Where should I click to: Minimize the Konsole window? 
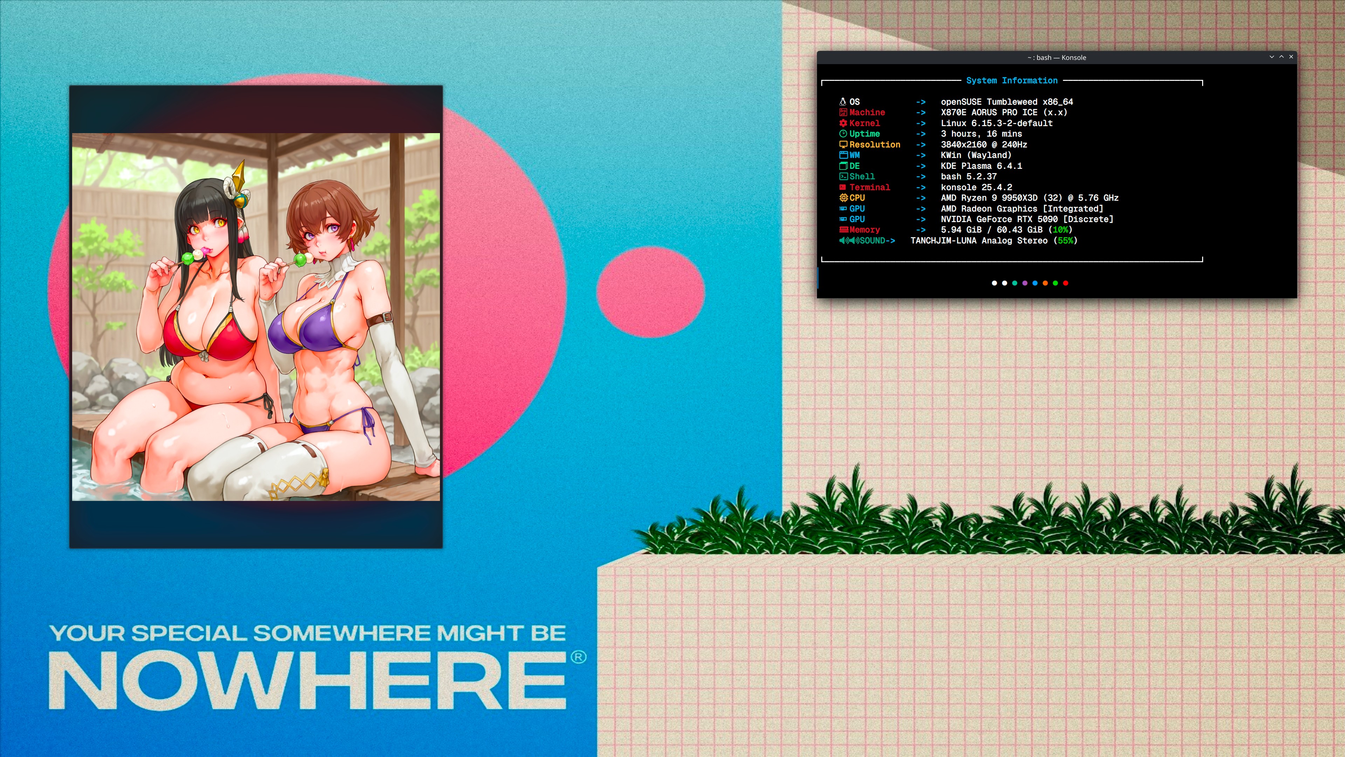click(x=1271, y=57)
